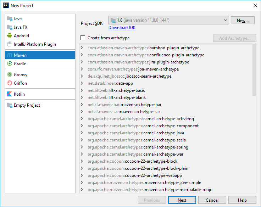The image size is (261, 207).
Task: Select the Kotlin icon
Action: coord(10,94)
